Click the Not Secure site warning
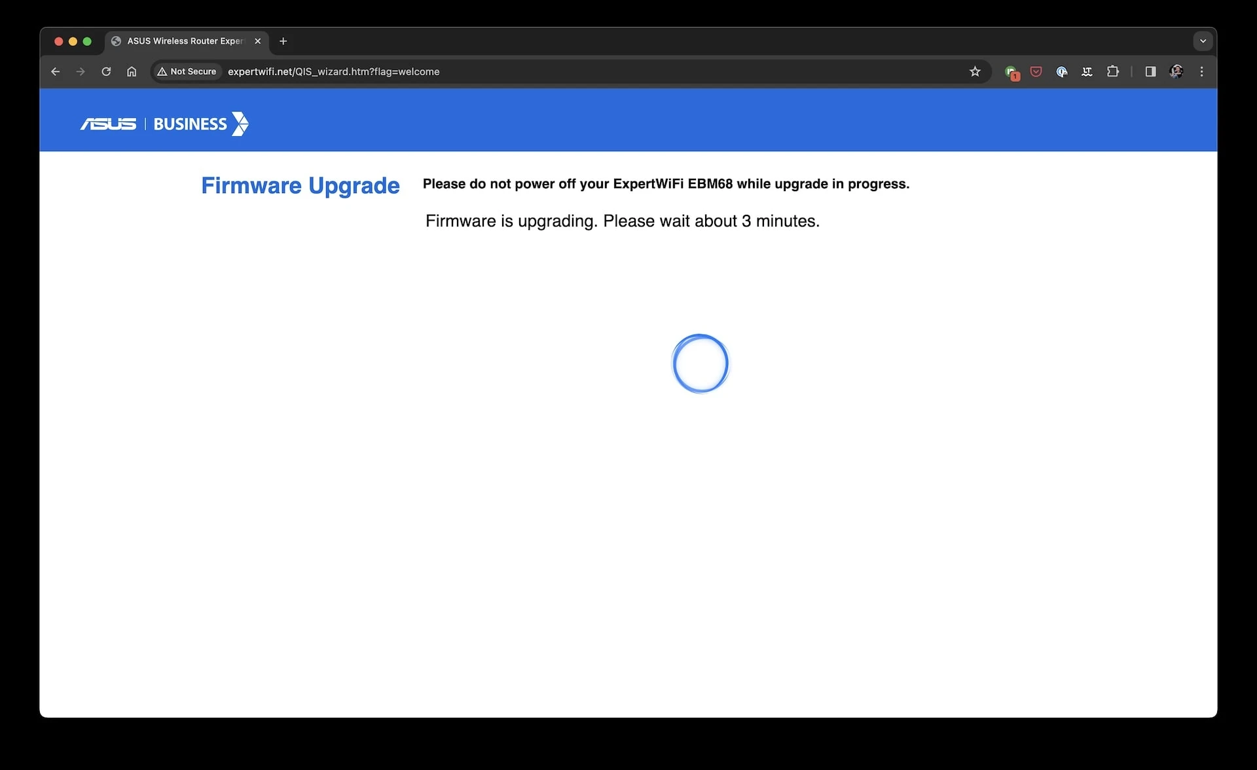Image resolution: width=1257 pixels, height=770 pixels. [x=187, y=71]
